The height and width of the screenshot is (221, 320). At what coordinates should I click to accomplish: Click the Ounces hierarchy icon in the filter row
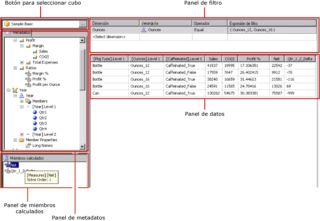click(x=144, y=30)
